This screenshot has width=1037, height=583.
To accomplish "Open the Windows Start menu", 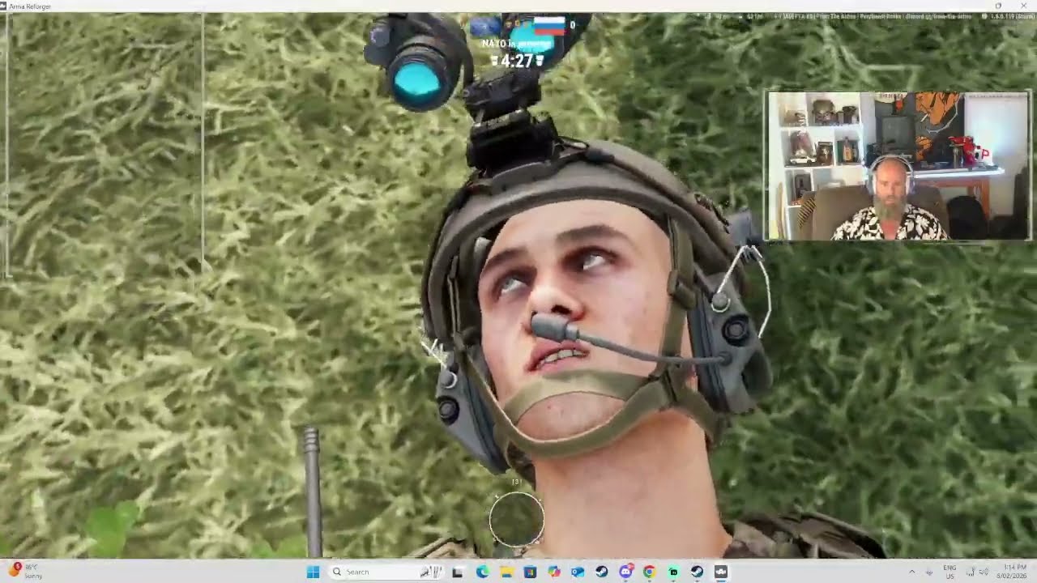I will point(314,572).
